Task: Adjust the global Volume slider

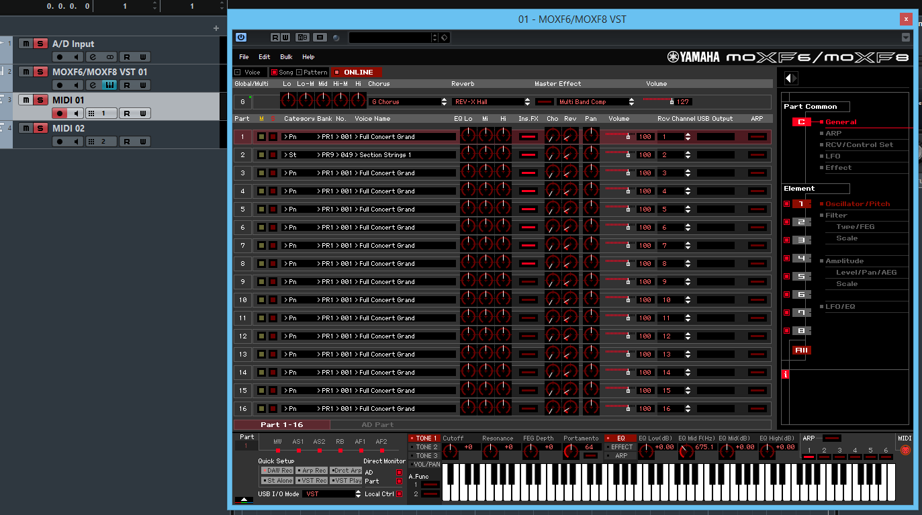Action: pyautogui.click(x=658, y=101)
